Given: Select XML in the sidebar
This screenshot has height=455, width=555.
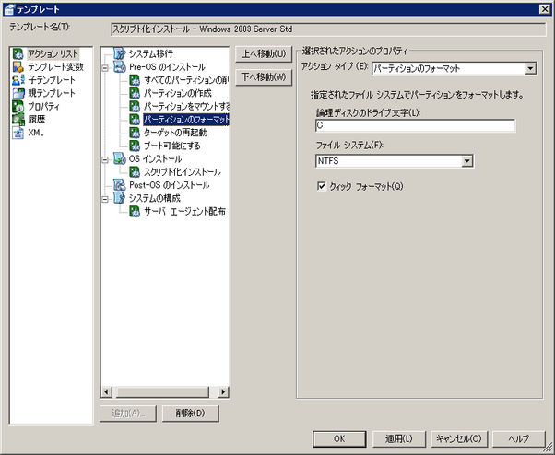Looking at the screenshot, I should pos(36,133).
